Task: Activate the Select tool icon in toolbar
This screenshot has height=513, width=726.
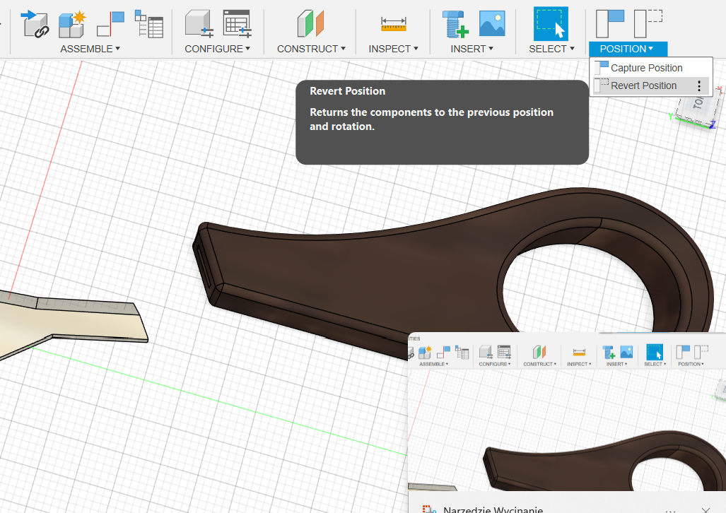Action: [551, 23]
